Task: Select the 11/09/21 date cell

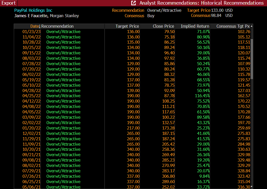Action: tap(31, 144)
